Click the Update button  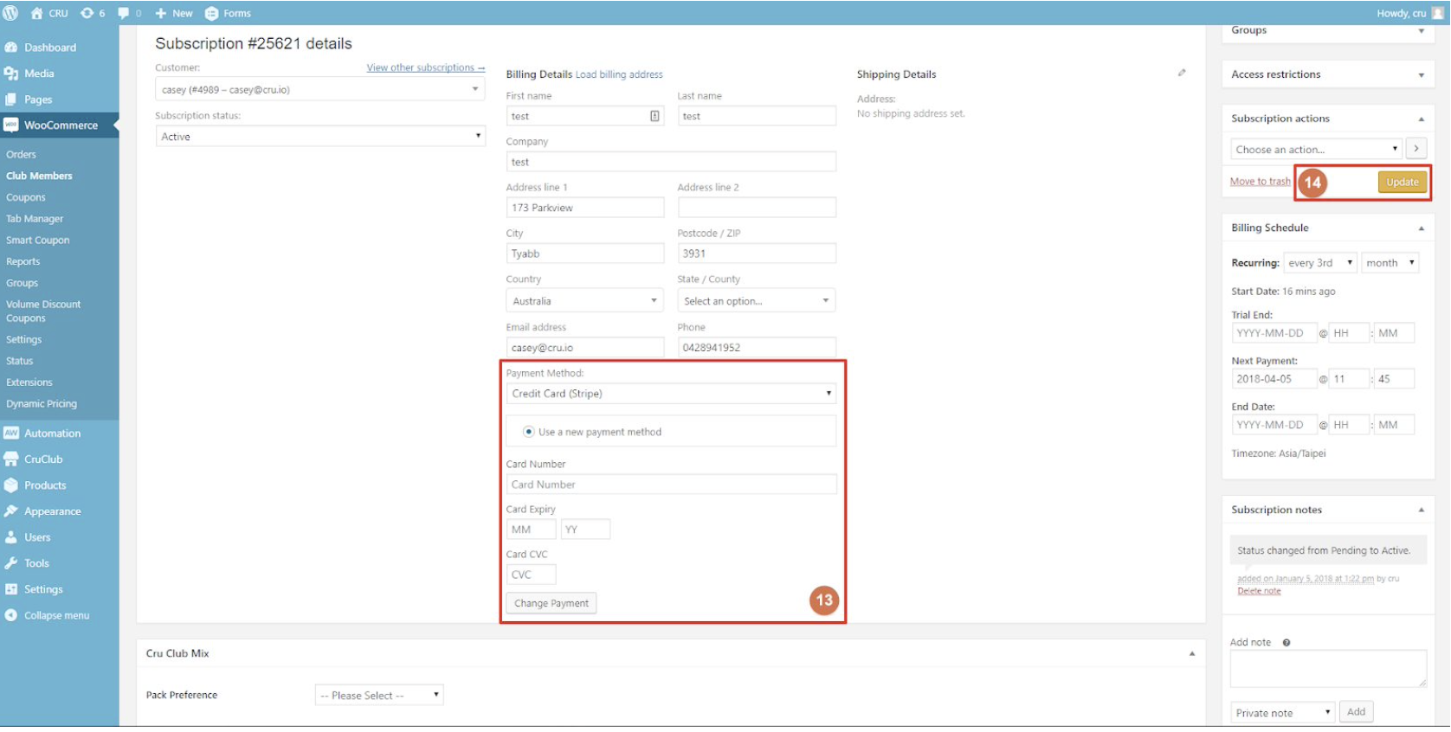(1403, 182)
